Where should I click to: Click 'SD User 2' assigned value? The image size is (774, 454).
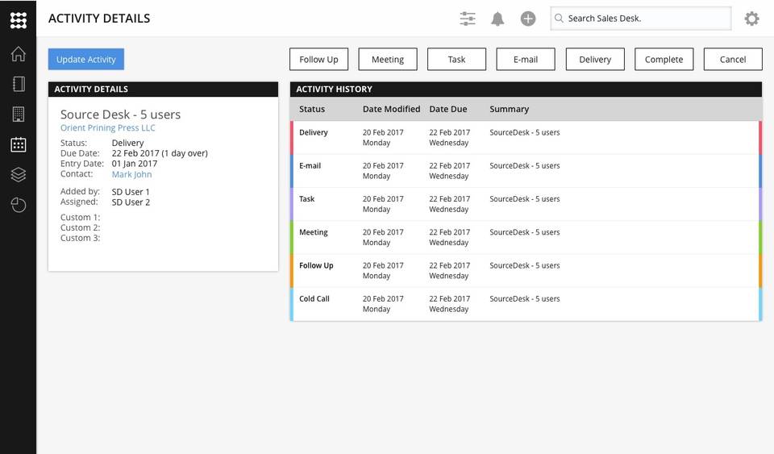click(x=131, y=202)
